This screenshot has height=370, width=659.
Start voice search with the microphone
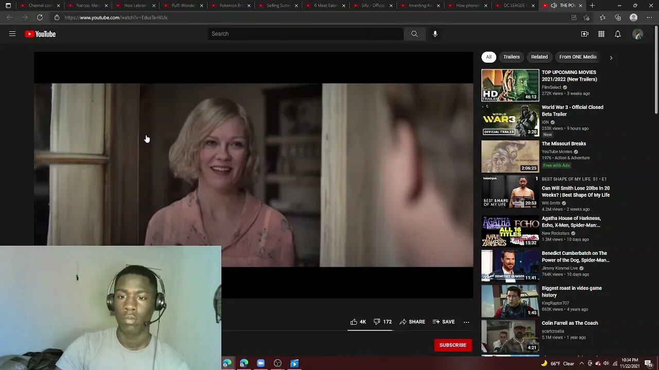pos(435,34)
